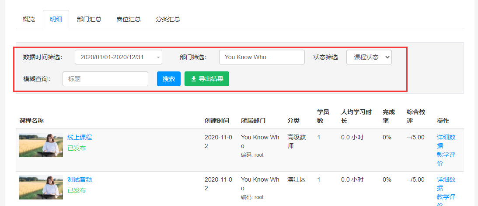Click 测试音频 course thumbnail image
The width and height of the screenshot is (478, 206).
41,187
